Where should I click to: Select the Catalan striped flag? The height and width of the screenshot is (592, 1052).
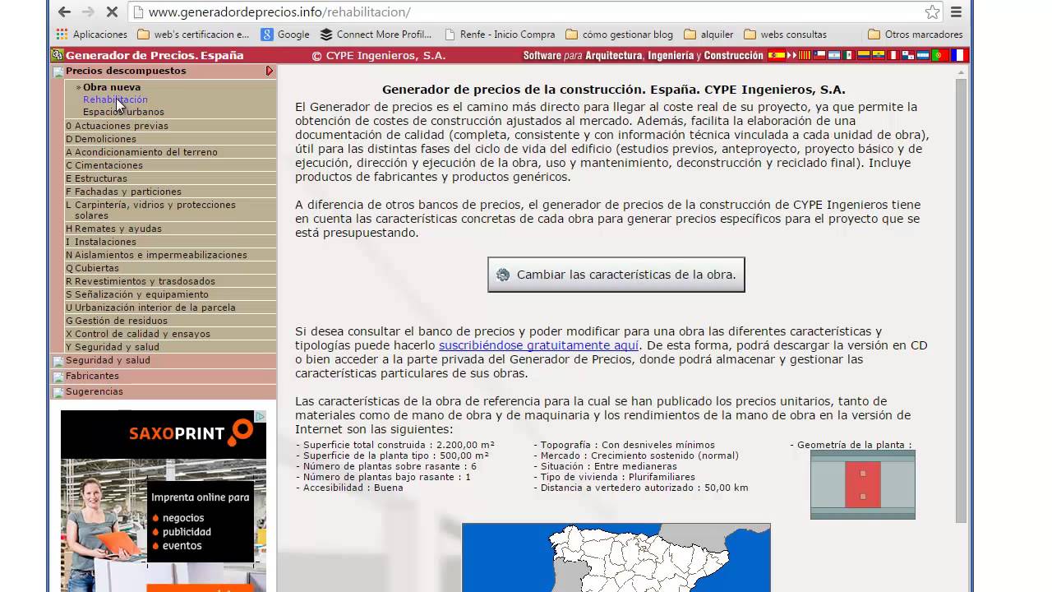coord(805,56)
